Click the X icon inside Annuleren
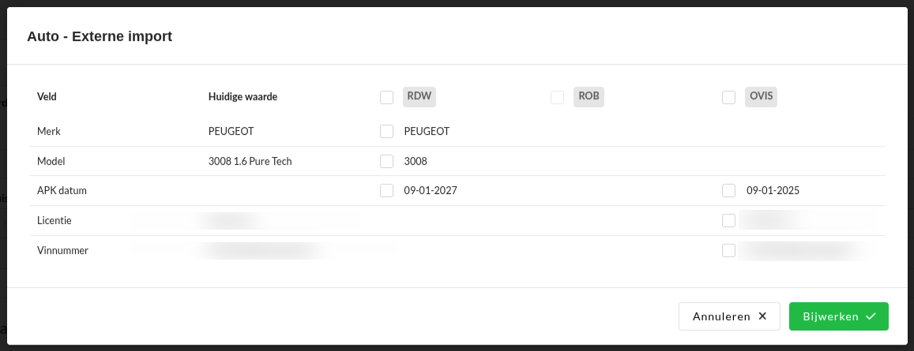The image size is (914, 351). point(762,316)
